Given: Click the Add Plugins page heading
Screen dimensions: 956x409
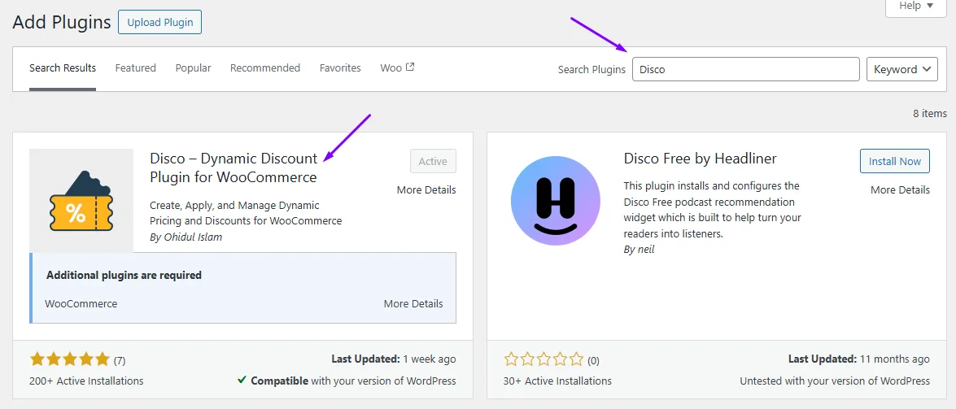Looking at the screenshot, I should click(x=62, y=23).
